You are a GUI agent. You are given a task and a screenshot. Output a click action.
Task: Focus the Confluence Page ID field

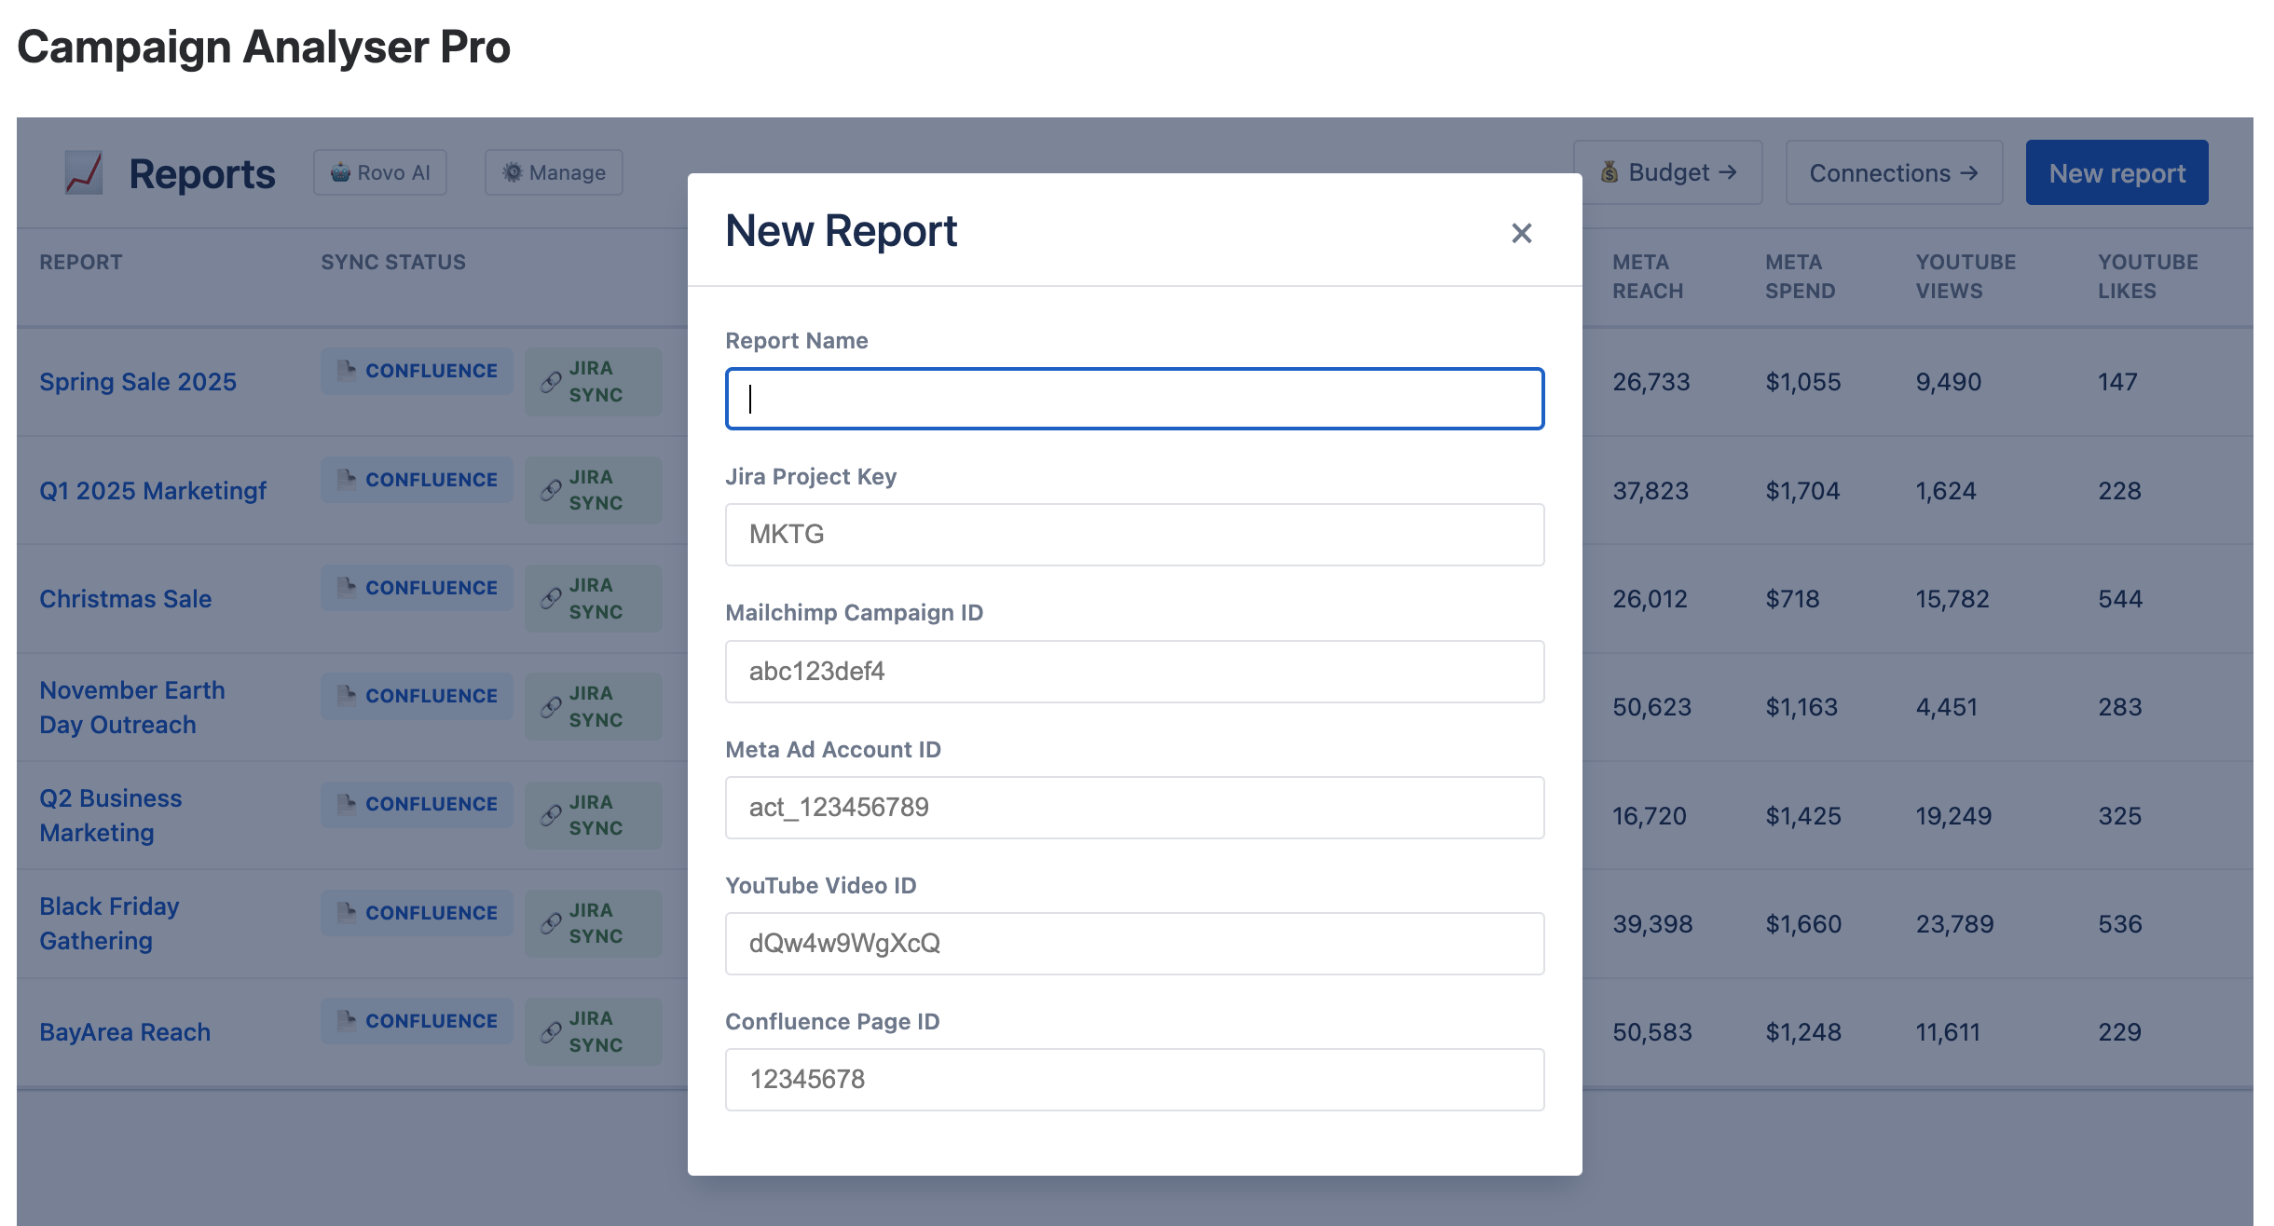1134,1079
